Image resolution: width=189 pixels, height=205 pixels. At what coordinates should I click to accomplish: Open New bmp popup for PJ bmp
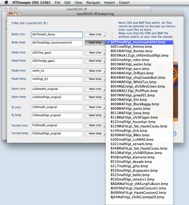tap(95, 115)
